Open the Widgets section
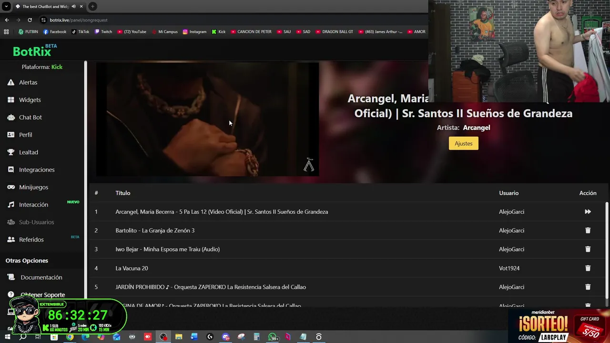 30,100
